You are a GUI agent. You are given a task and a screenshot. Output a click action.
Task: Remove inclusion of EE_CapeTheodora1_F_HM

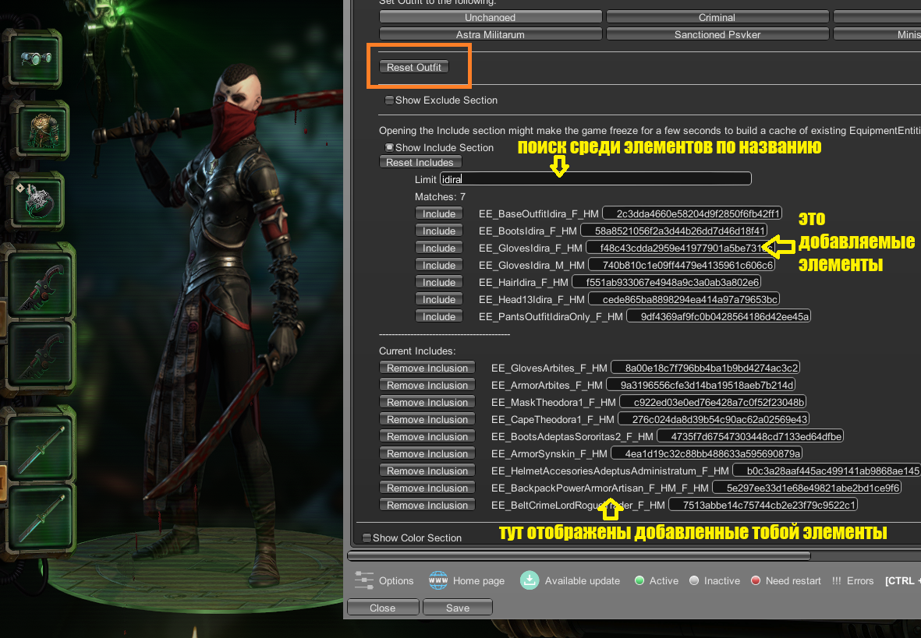pos(427,419)
